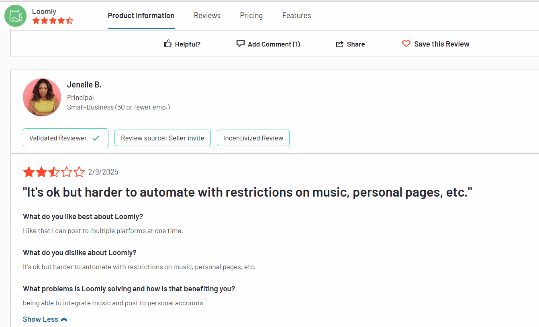Open Jenelle B.'s profile photo
The width and height of the screenshot is (539, 327).
pos(42,97)
